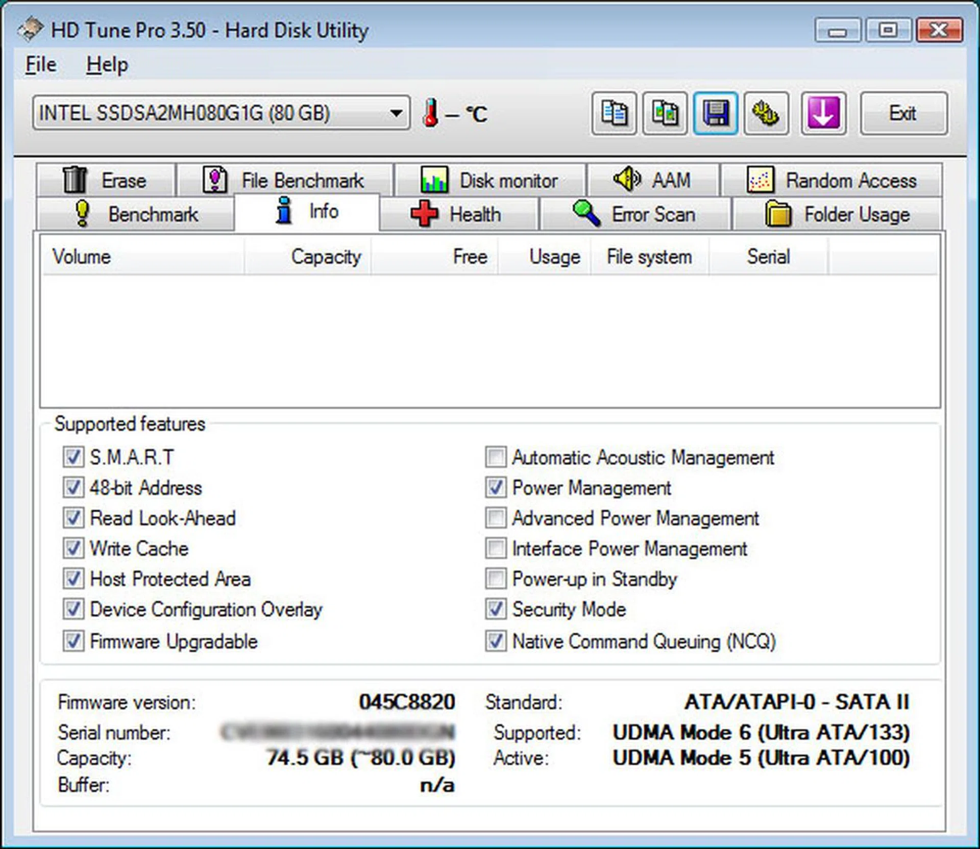Open the Erase tab

(x=106, y=180)
